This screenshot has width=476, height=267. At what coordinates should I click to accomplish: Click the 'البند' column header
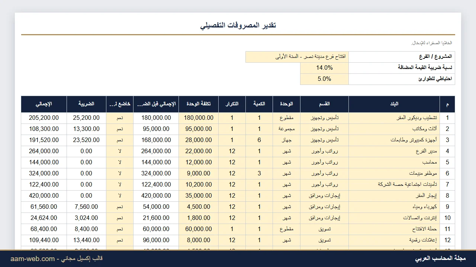pos(394,104)
